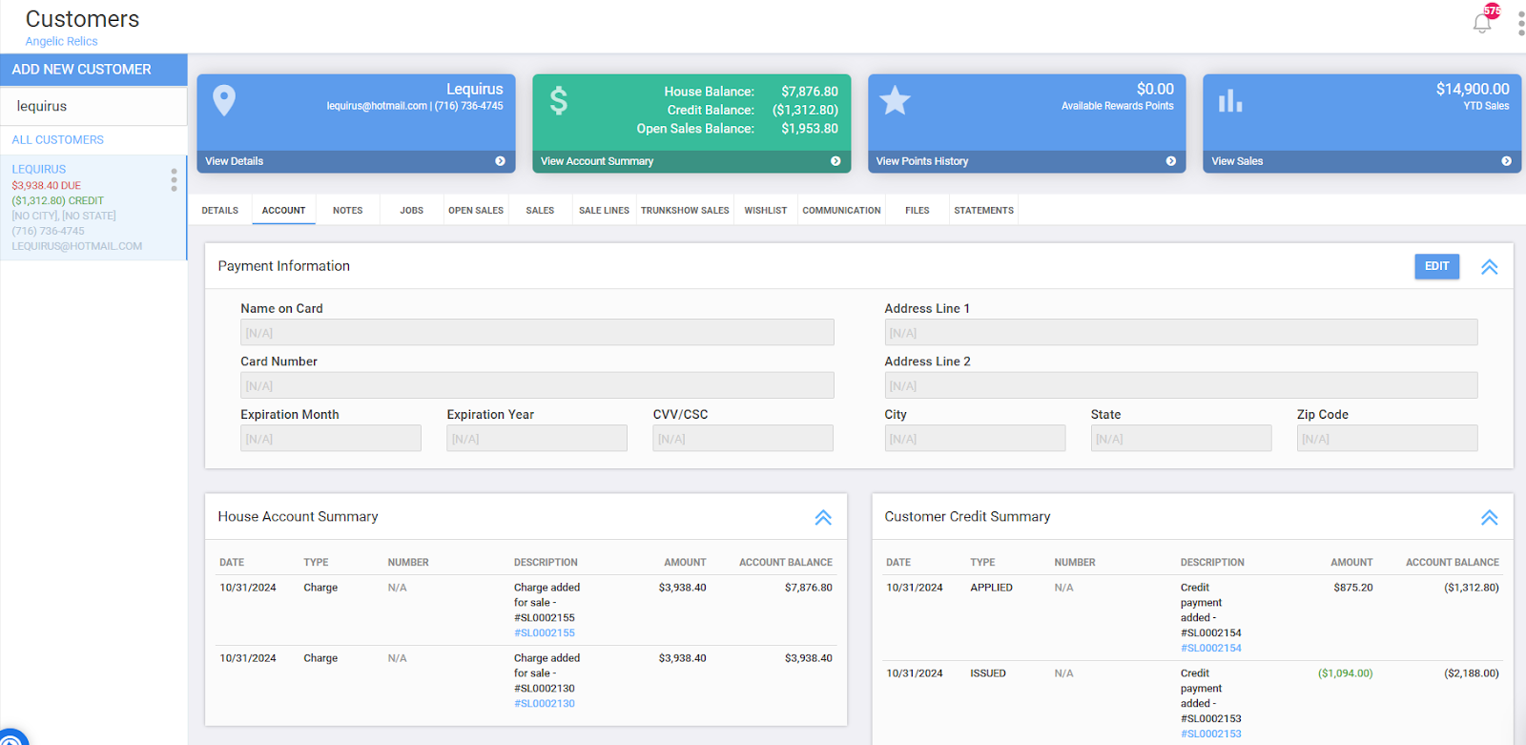Open the JOBS tab
This screenshot has width=1526, height=745.
tap(412, 211)
